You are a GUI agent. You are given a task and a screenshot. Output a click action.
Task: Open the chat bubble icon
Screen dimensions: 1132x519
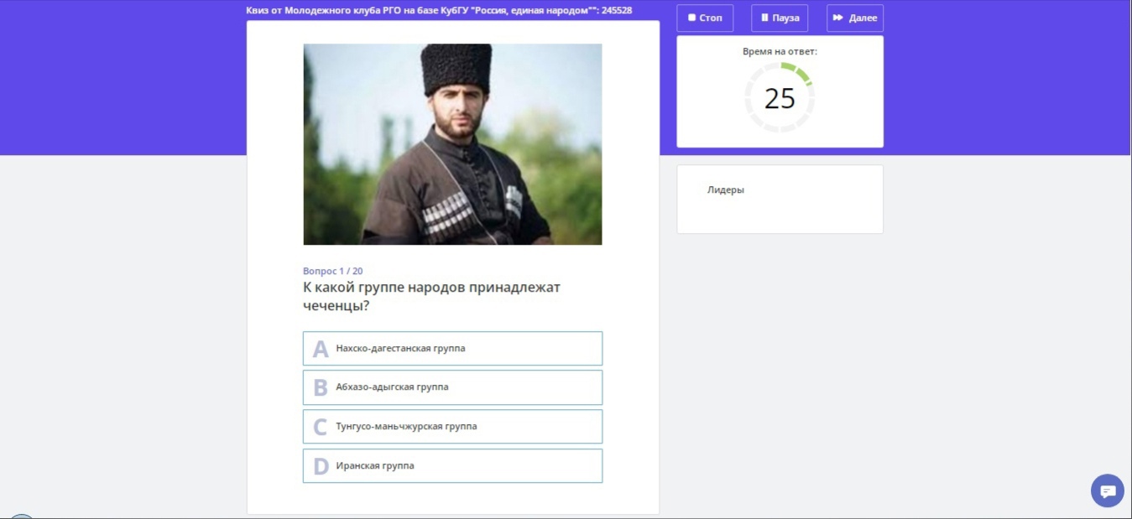[x=1108, y=490]
